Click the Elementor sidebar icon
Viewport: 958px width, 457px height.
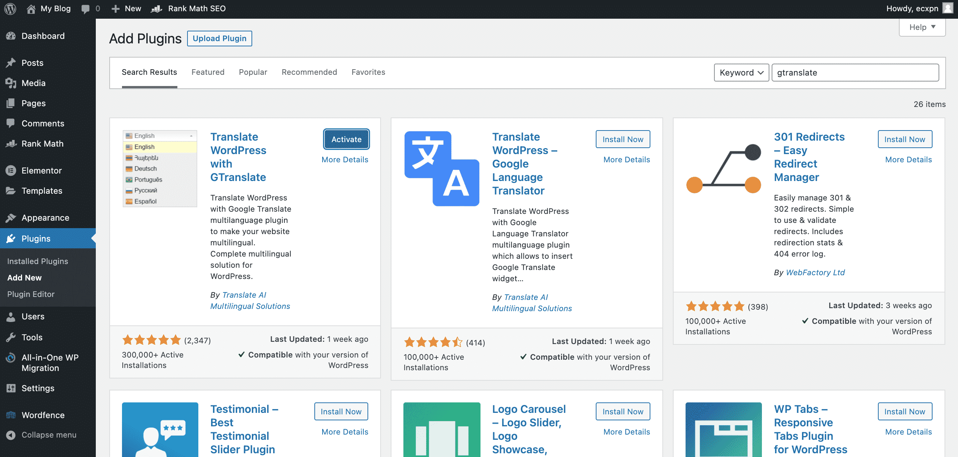click(11, 171)
